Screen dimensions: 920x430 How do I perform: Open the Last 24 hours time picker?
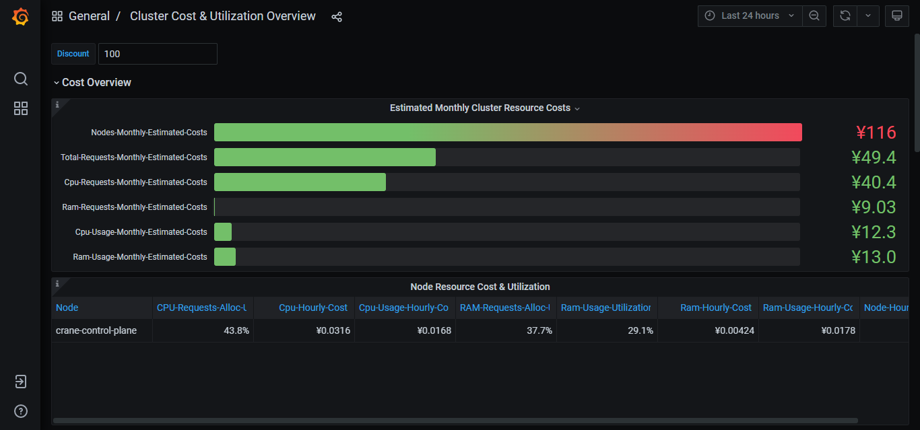point(750,15)
